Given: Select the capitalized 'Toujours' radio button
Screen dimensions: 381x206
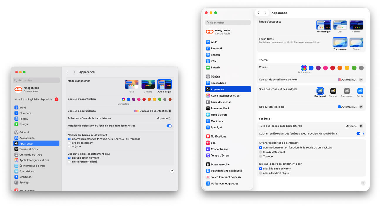Looking at the screenshot, I should click(x=261, y=157).
